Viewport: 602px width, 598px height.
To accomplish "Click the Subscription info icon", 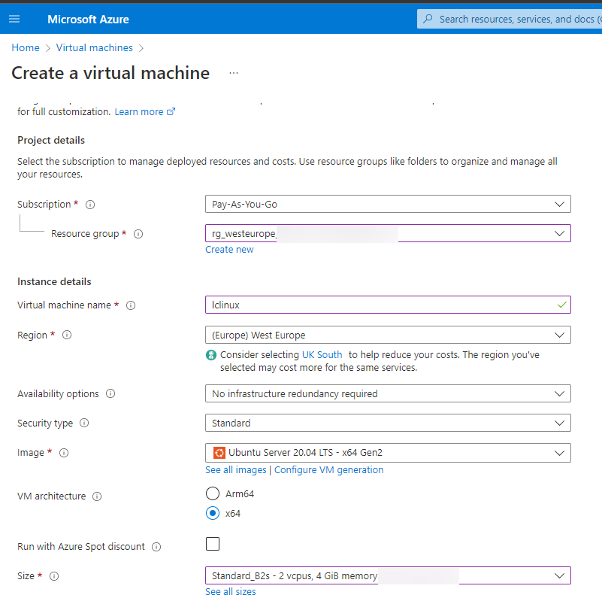I will (x=90, y=205).
